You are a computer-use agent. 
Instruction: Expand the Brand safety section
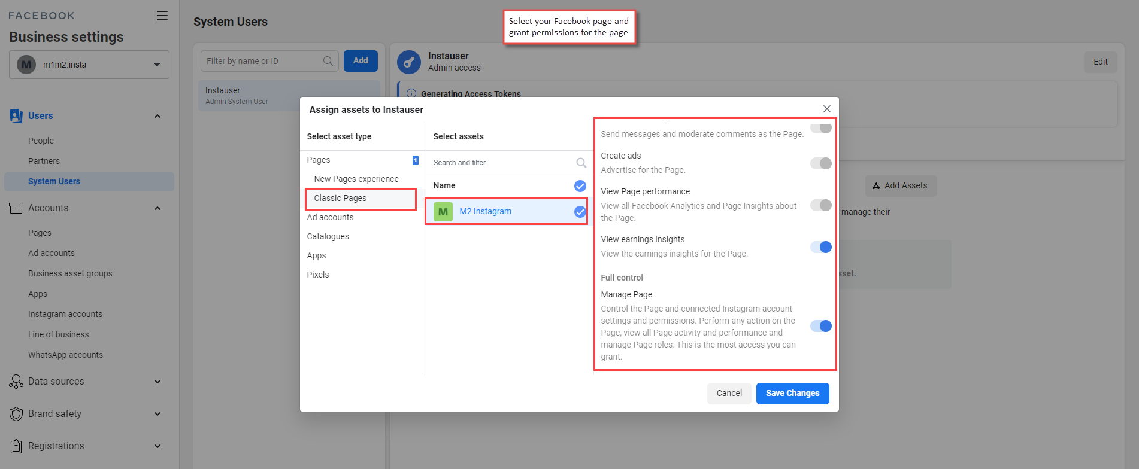tap(157, 414)
